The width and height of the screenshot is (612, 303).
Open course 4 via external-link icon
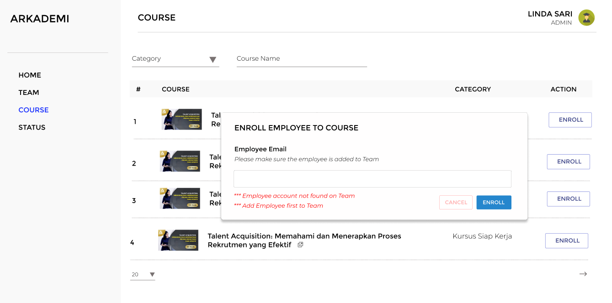click(x=300, y=245)
